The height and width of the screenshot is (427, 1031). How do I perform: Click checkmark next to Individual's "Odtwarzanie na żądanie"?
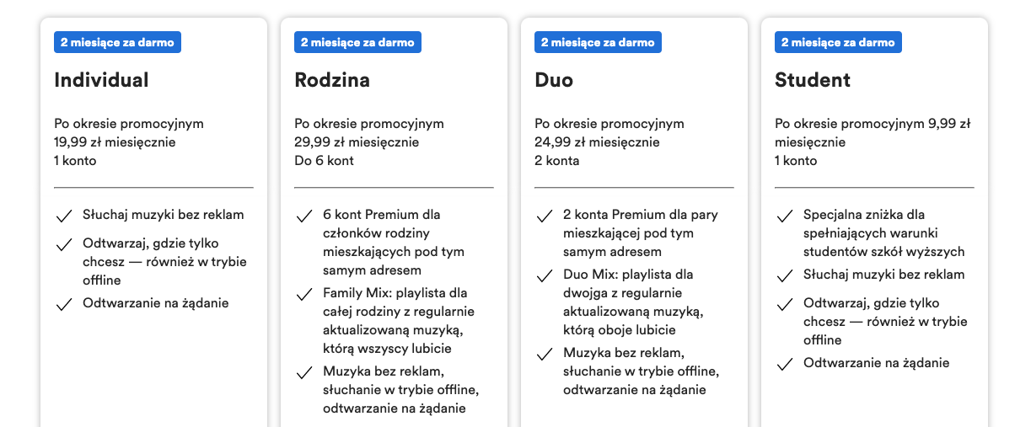coord(63,305)
